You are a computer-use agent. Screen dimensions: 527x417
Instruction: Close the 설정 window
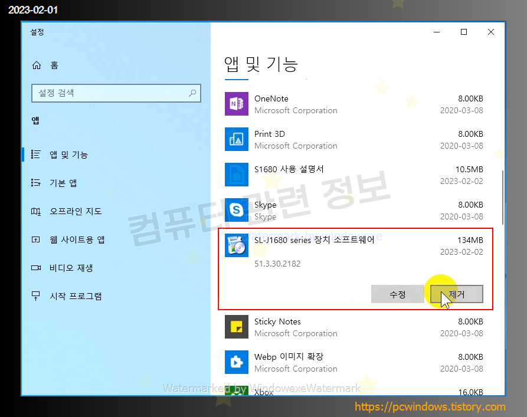pyautogui.click(x=490, y=32)
